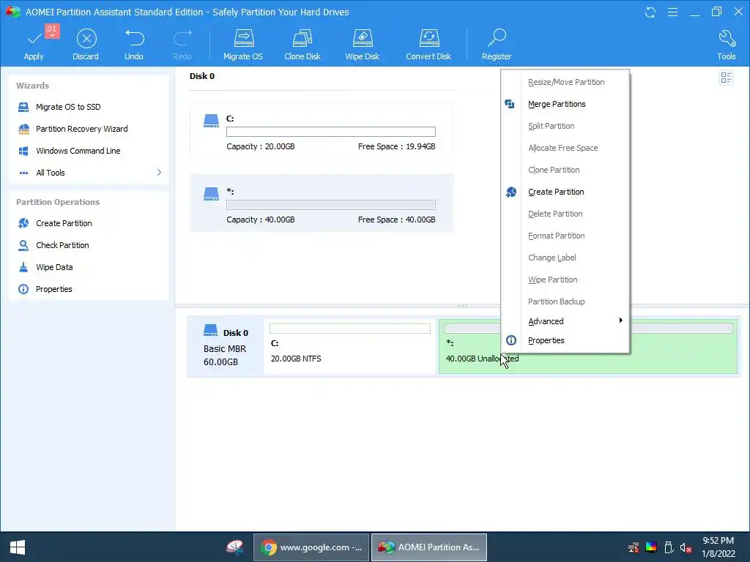The image size is (750, 562).
Task: Click Clone Partition menu entry
Action: click(565, 170)
